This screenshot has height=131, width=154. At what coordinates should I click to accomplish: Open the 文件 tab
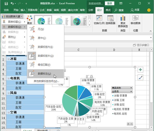pos(6,10)
